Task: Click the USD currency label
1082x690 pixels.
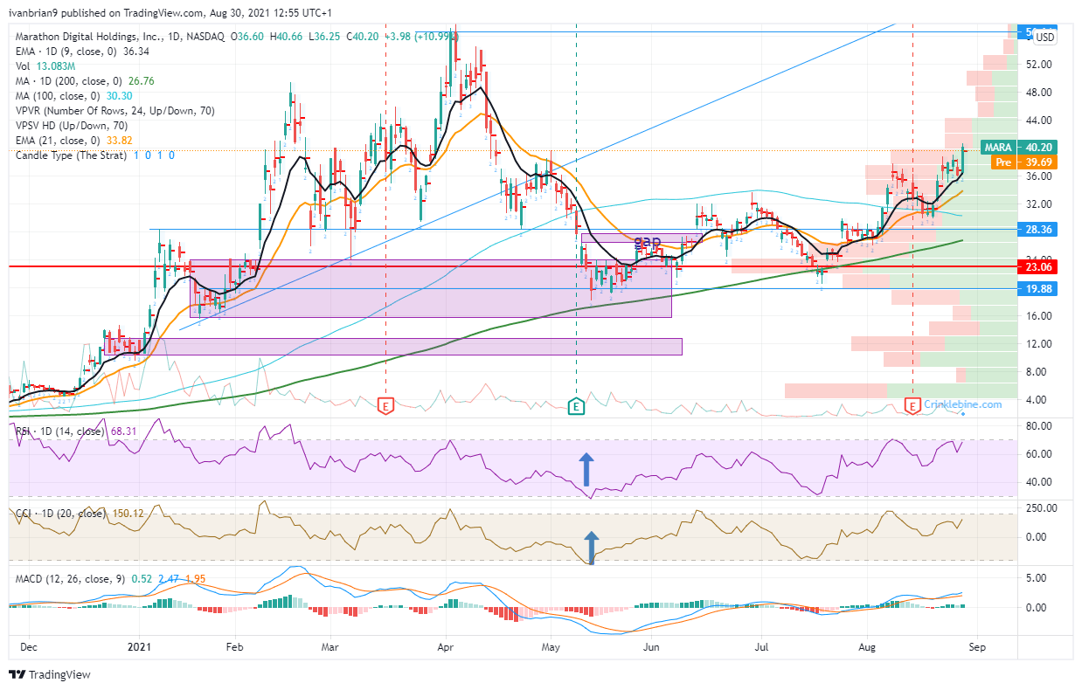Action: pos(1044,38)
